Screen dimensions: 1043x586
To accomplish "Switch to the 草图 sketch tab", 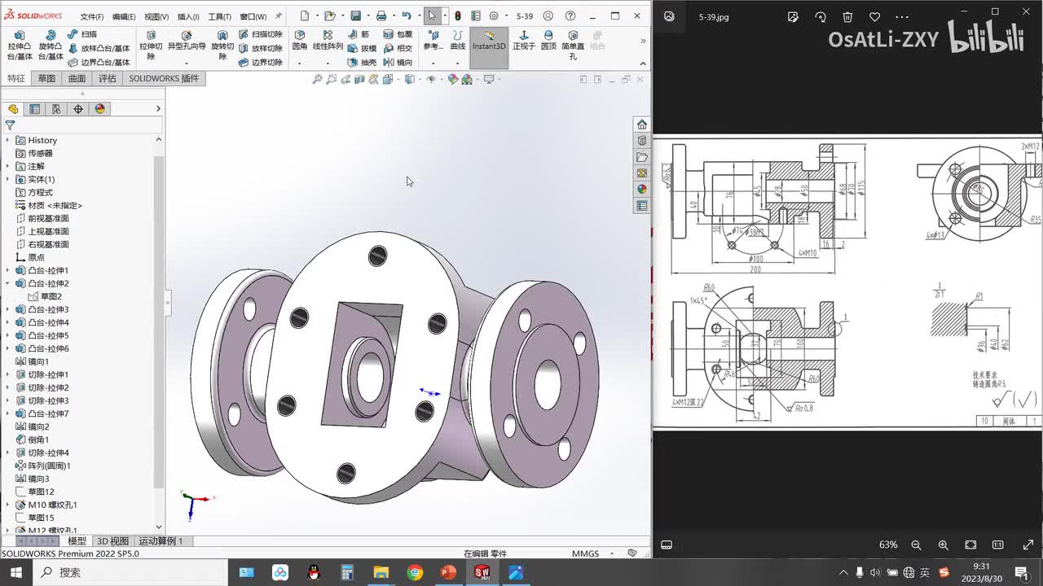I will tap(46, 78).
